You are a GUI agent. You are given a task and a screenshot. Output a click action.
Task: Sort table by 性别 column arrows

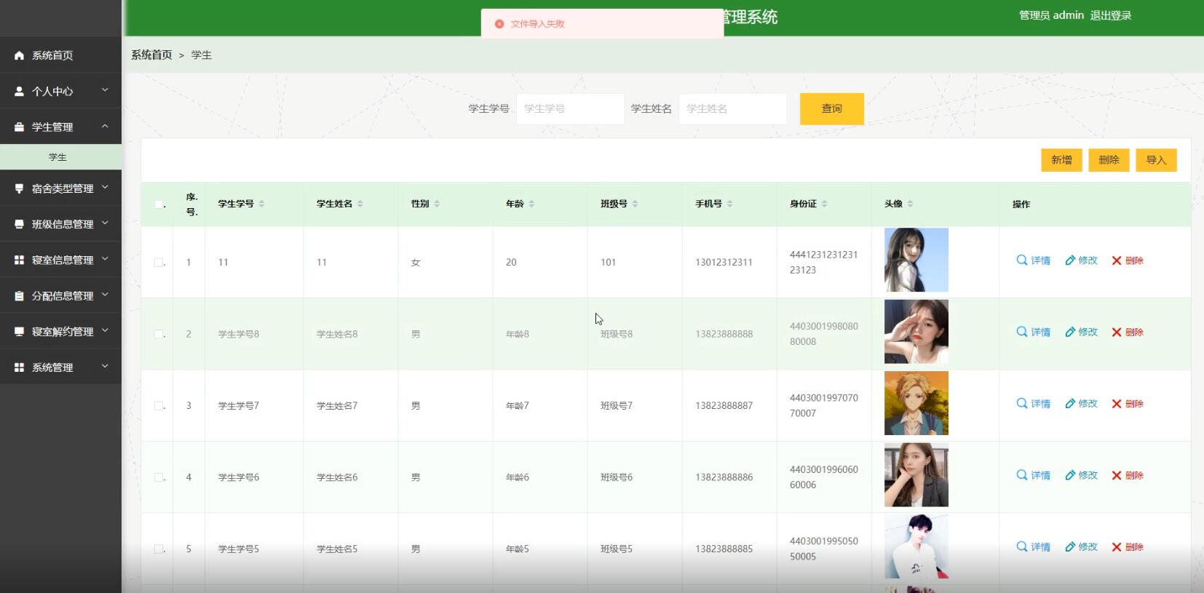click(437, 204)
